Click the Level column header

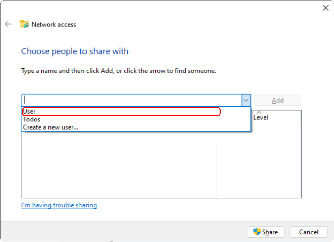coord(260,117)
